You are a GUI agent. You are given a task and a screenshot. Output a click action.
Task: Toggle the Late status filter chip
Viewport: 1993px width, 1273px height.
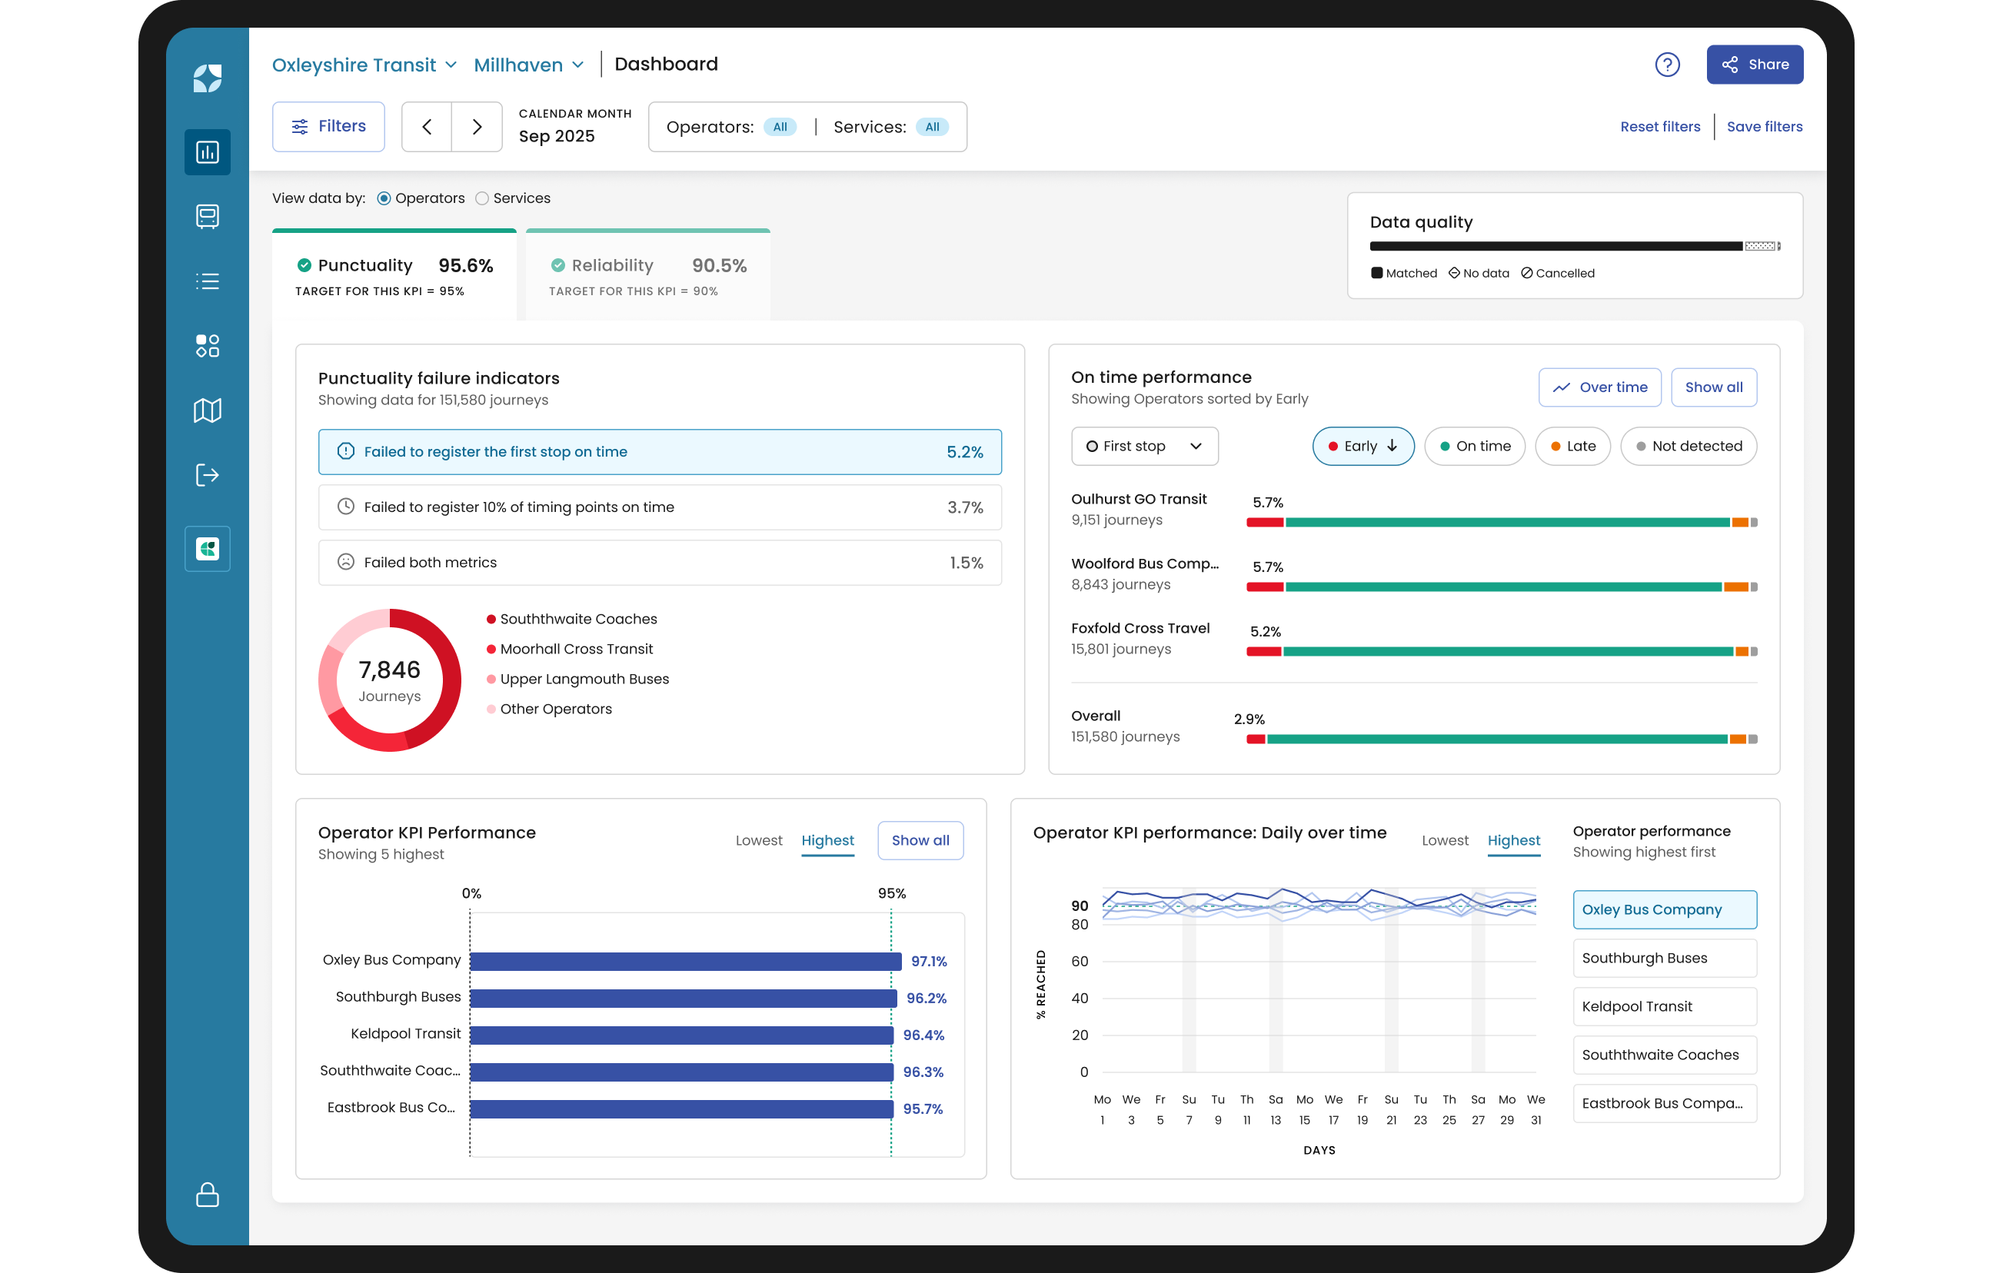1572,446
